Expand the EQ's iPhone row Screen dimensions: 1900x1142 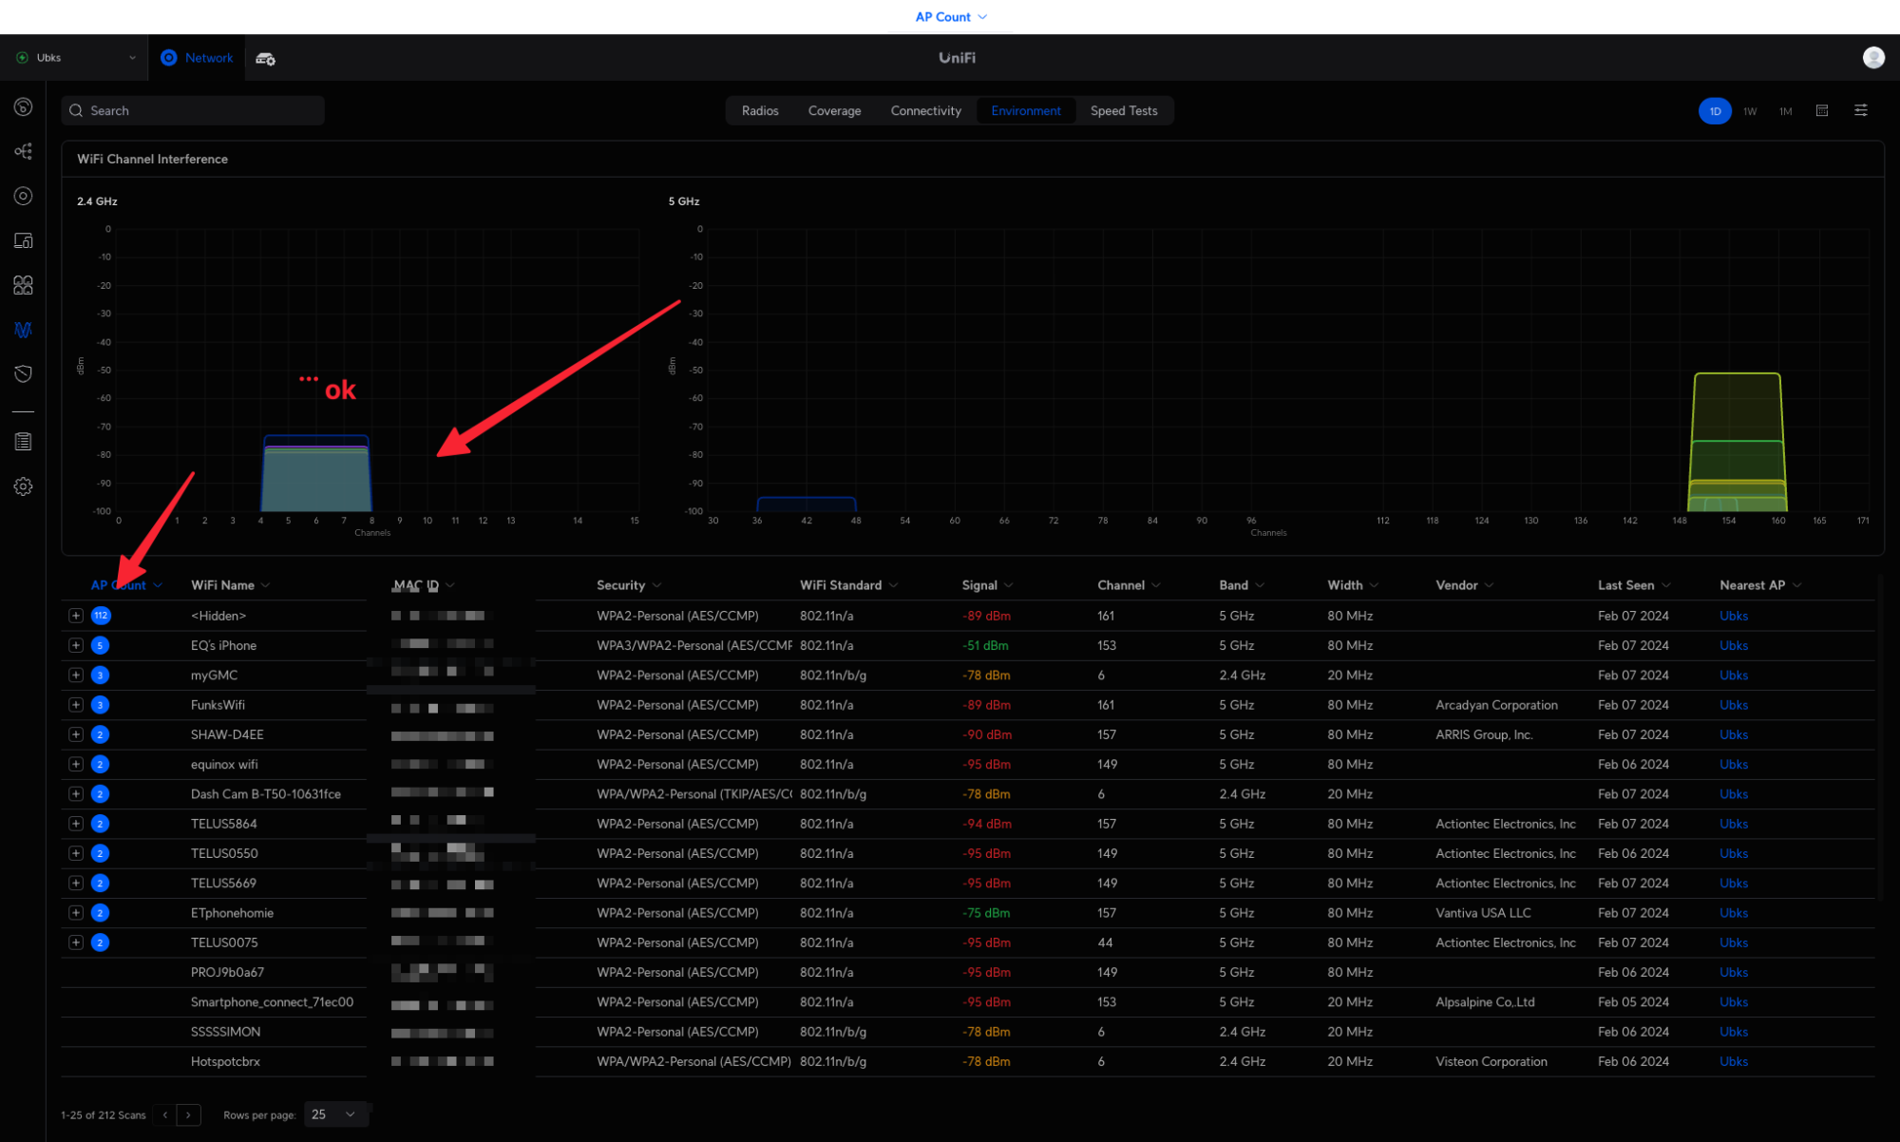click(x=76, y=645)
